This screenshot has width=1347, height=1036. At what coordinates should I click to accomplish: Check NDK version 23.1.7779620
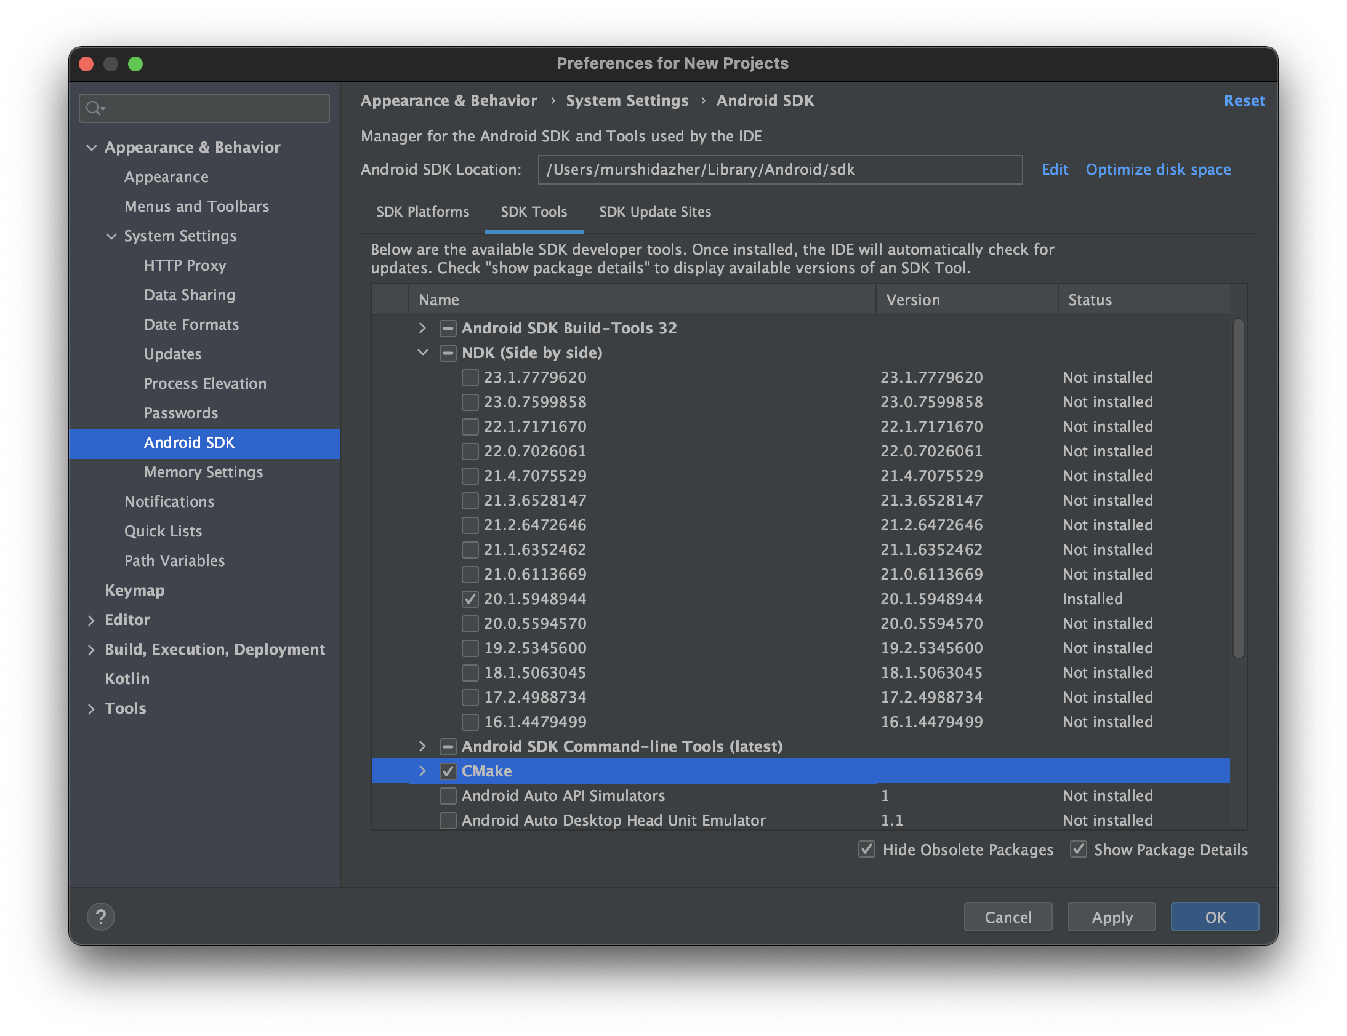(470, 377)
